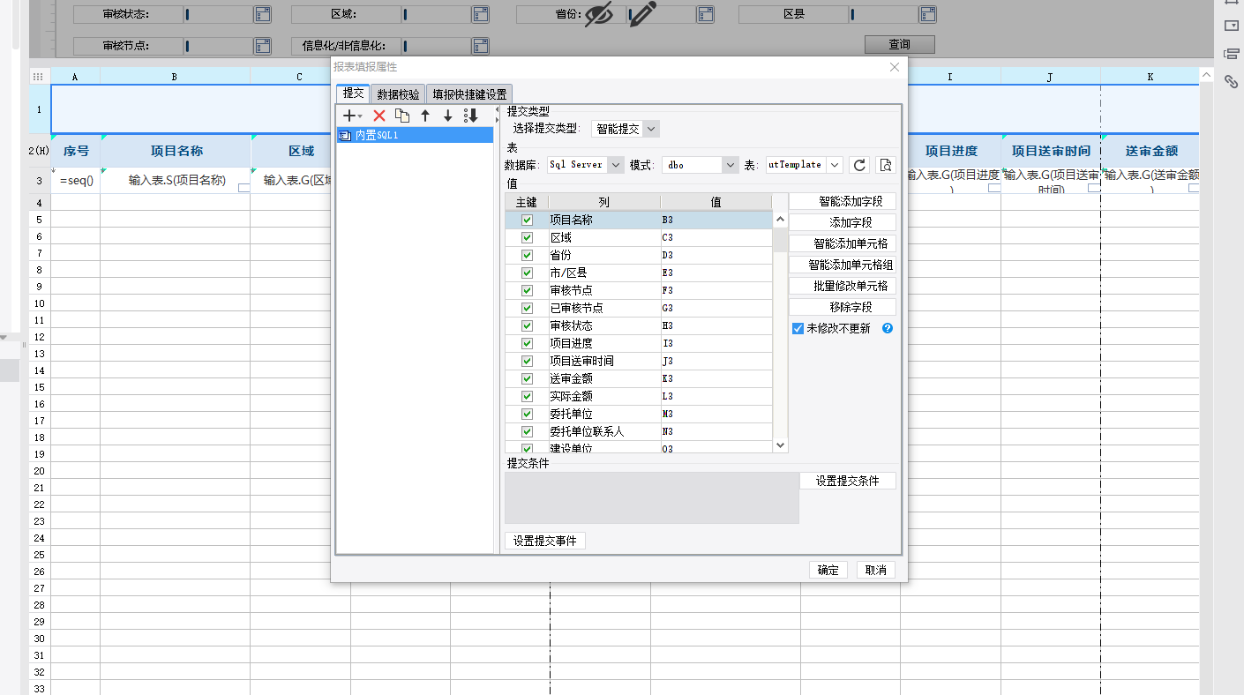1244x695 pixels.
Task: Click the link icon in the right sidebar
Action: 1232,81
